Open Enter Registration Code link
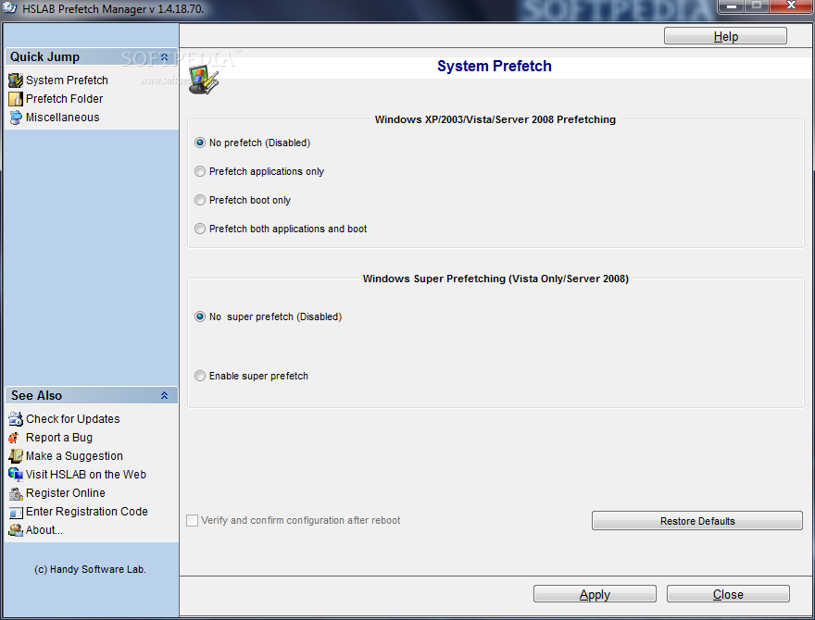 click(87, 512)
